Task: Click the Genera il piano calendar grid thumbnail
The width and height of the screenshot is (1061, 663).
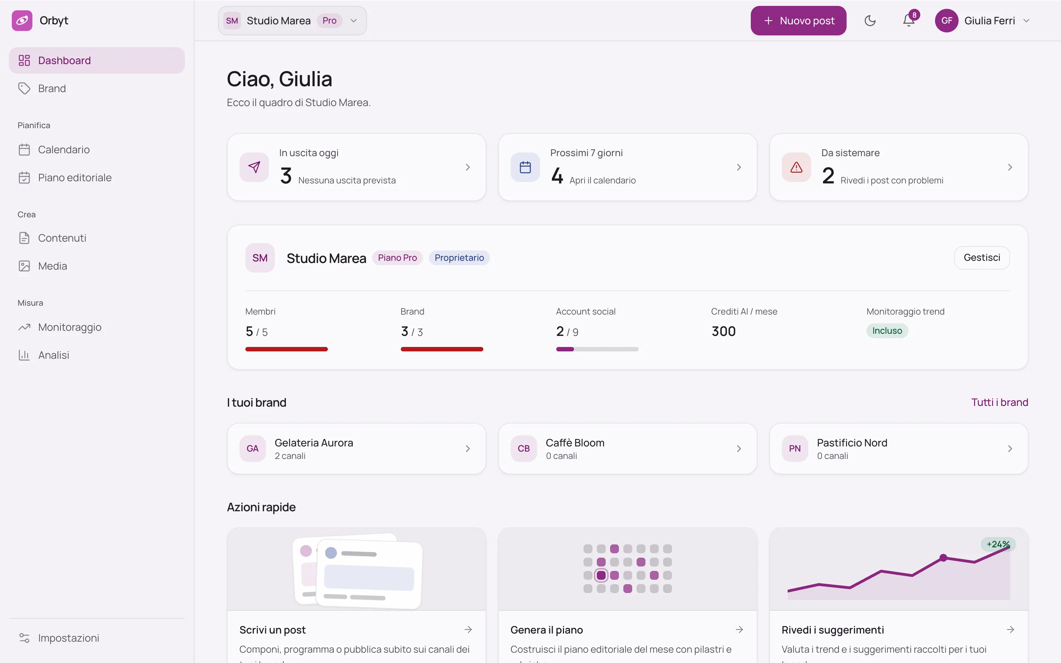Action: point(627,569)
